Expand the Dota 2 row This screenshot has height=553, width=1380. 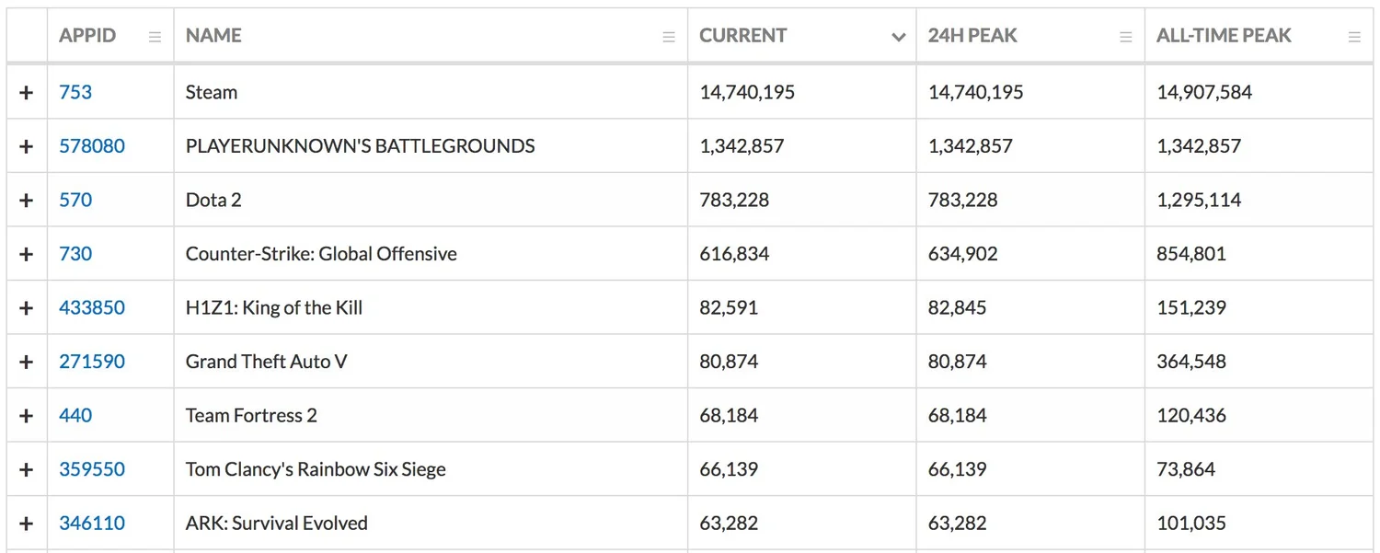click(x=27, y=200)
